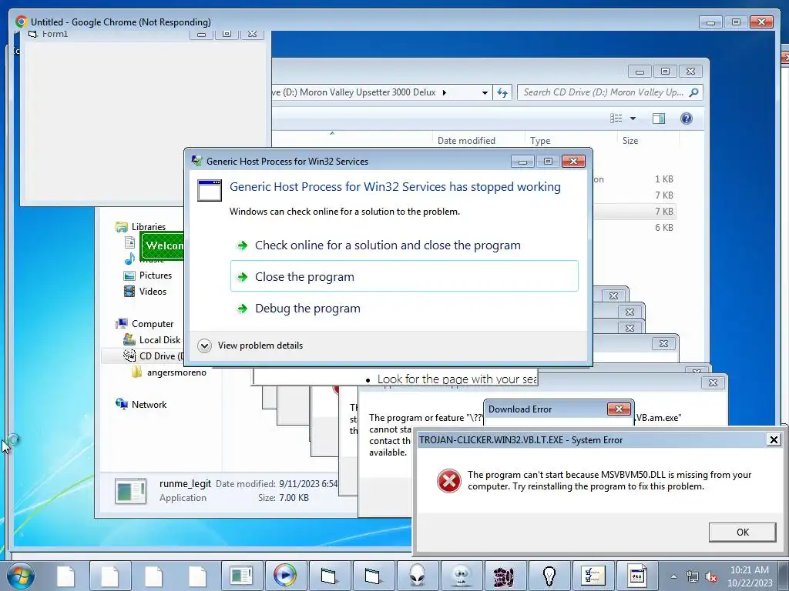The width and height of the screenshot is (789, 591).
Task: Expand View problem details
Action: point(250,346)
